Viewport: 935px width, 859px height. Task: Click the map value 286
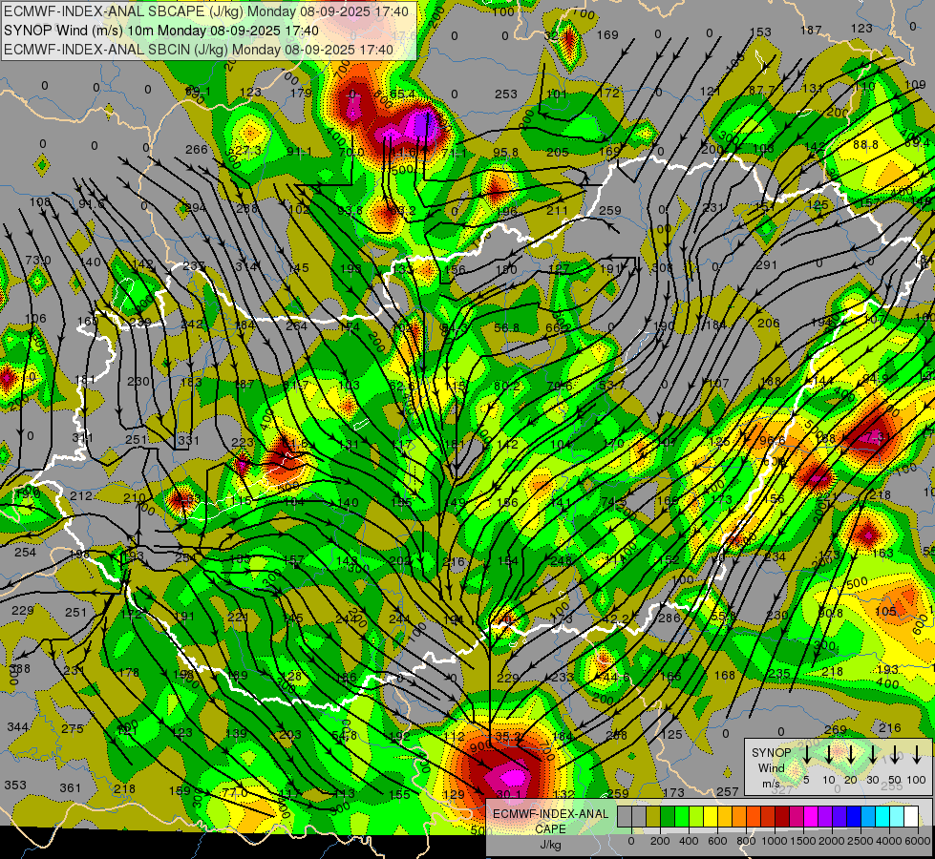point(669,618)
